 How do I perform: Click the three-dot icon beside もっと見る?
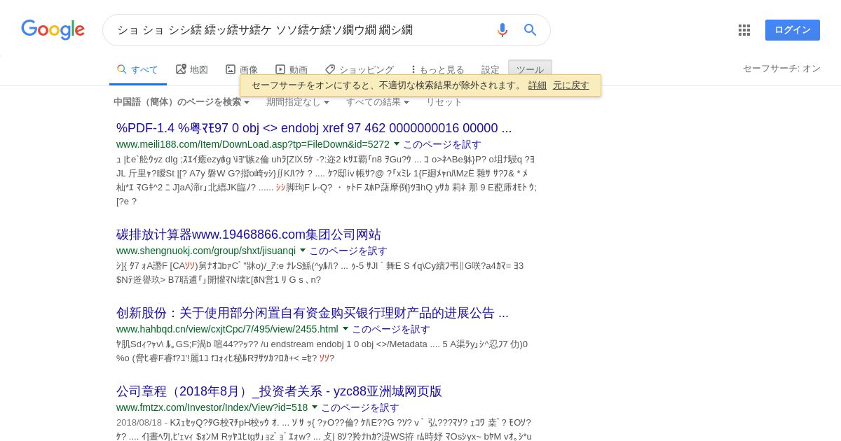tap(413, 69)
